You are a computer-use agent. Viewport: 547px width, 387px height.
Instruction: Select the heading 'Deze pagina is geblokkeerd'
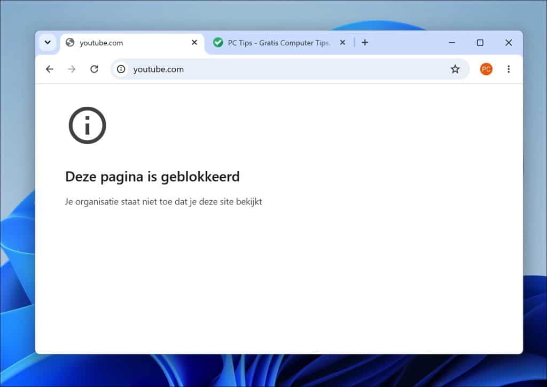pyautogui.click(x=152, y=177)
